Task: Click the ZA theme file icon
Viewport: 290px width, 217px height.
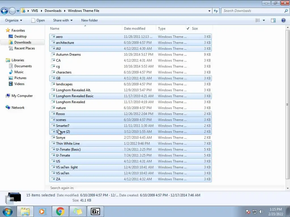Action: (x=53, y=179)
